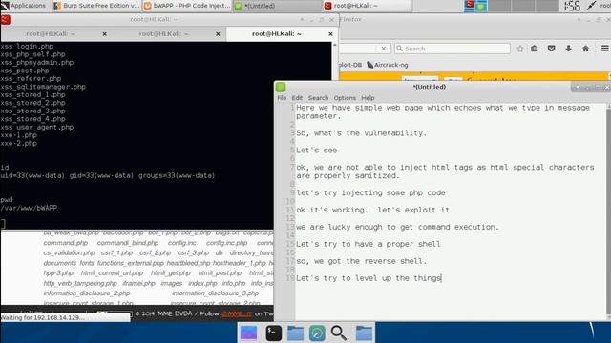Go to Firefox home page icon
The height and width of the screenshot is (343, 611).
[585, 49]
